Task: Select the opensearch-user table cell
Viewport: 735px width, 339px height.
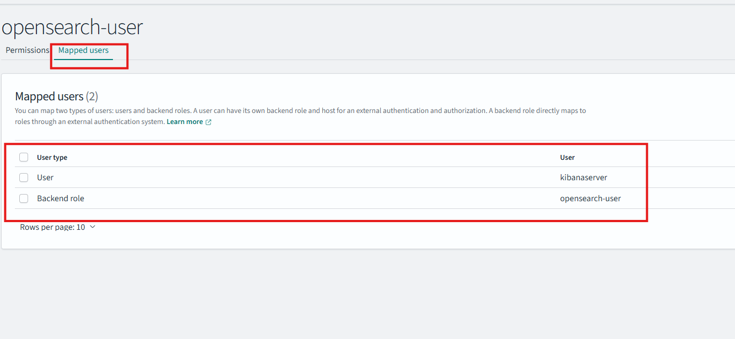Action: (590, 198)
